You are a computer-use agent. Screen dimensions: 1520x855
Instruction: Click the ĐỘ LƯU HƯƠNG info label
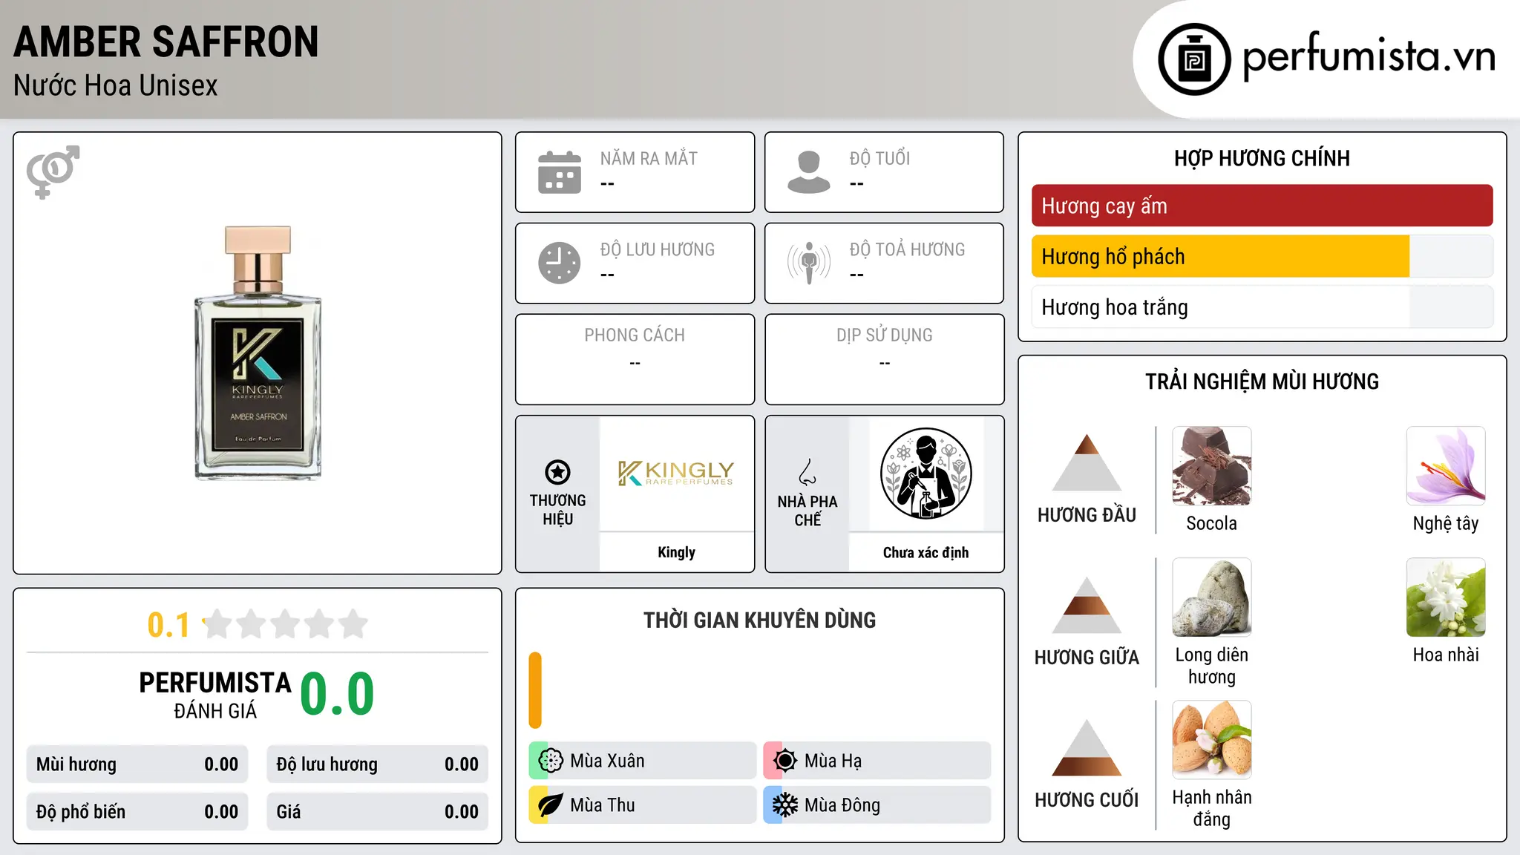(658, 250)
